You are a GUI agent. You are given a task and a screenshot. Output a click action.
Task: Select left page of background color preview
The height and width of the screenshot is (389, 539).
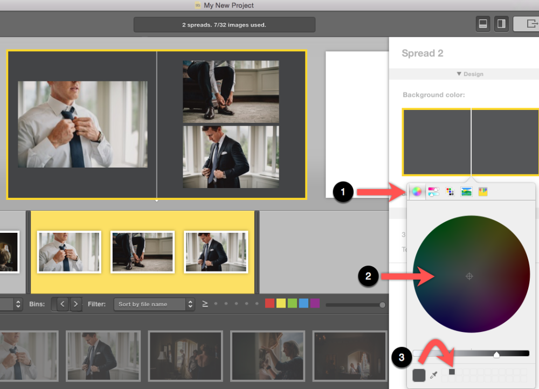[x=437, y=142]
